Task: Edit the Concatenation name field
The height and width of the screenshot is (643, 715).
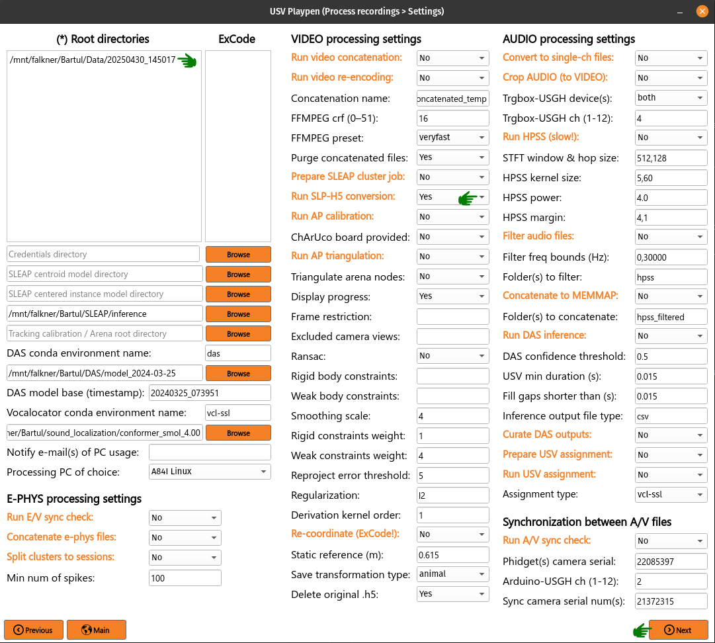Action: (x=452, y=99)
